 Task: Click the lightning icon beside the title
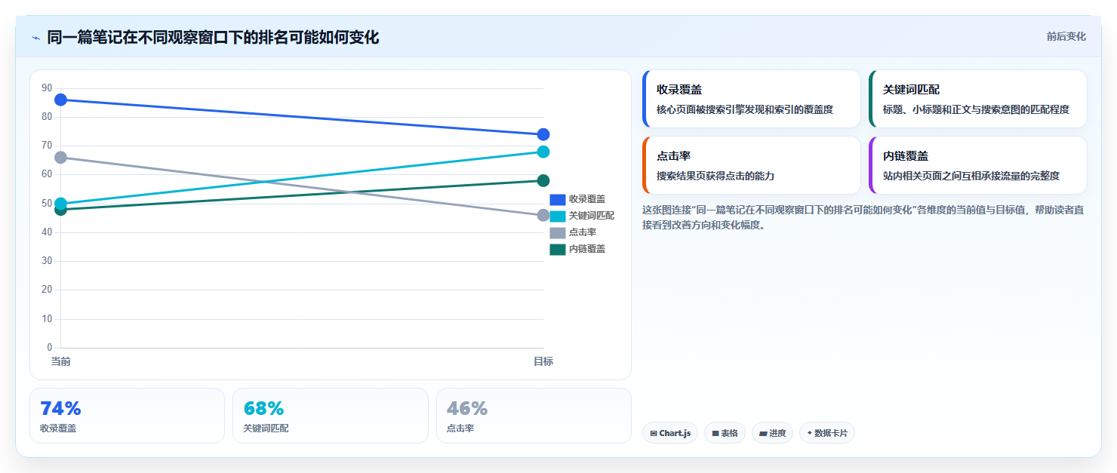click(x=35, y=38)
